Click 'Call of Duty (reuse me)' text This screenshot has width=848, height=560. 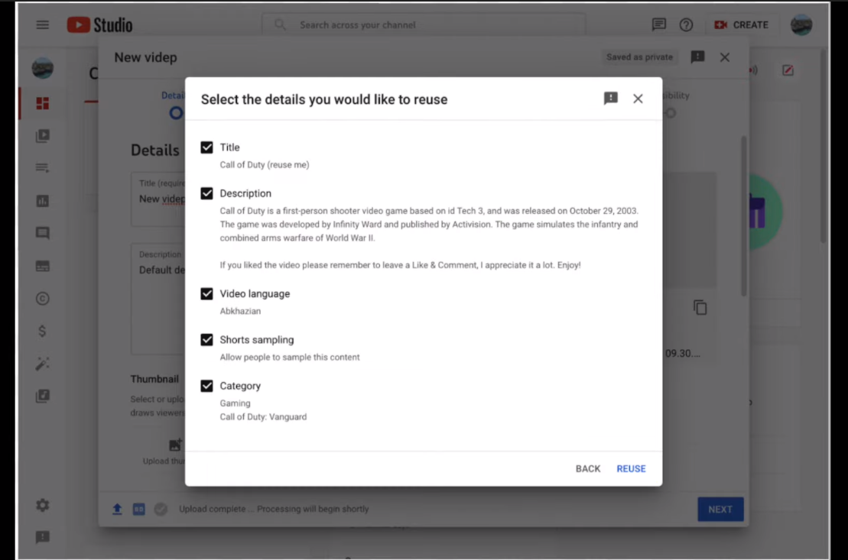click(x=265, y=165)
